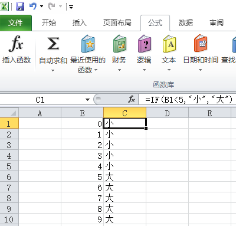Image resolution: width=236 pixels, height=226 pixels.
Task: Open the 文件 file tab
Action: coord(15,23)
